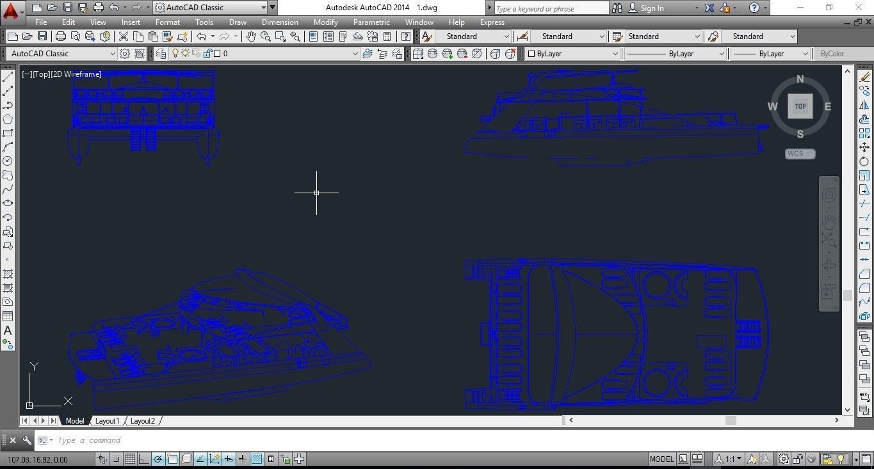The height and width of the screenshot is (469, 874).
Task: Open the Parametric menu
Action: (371, 22)
